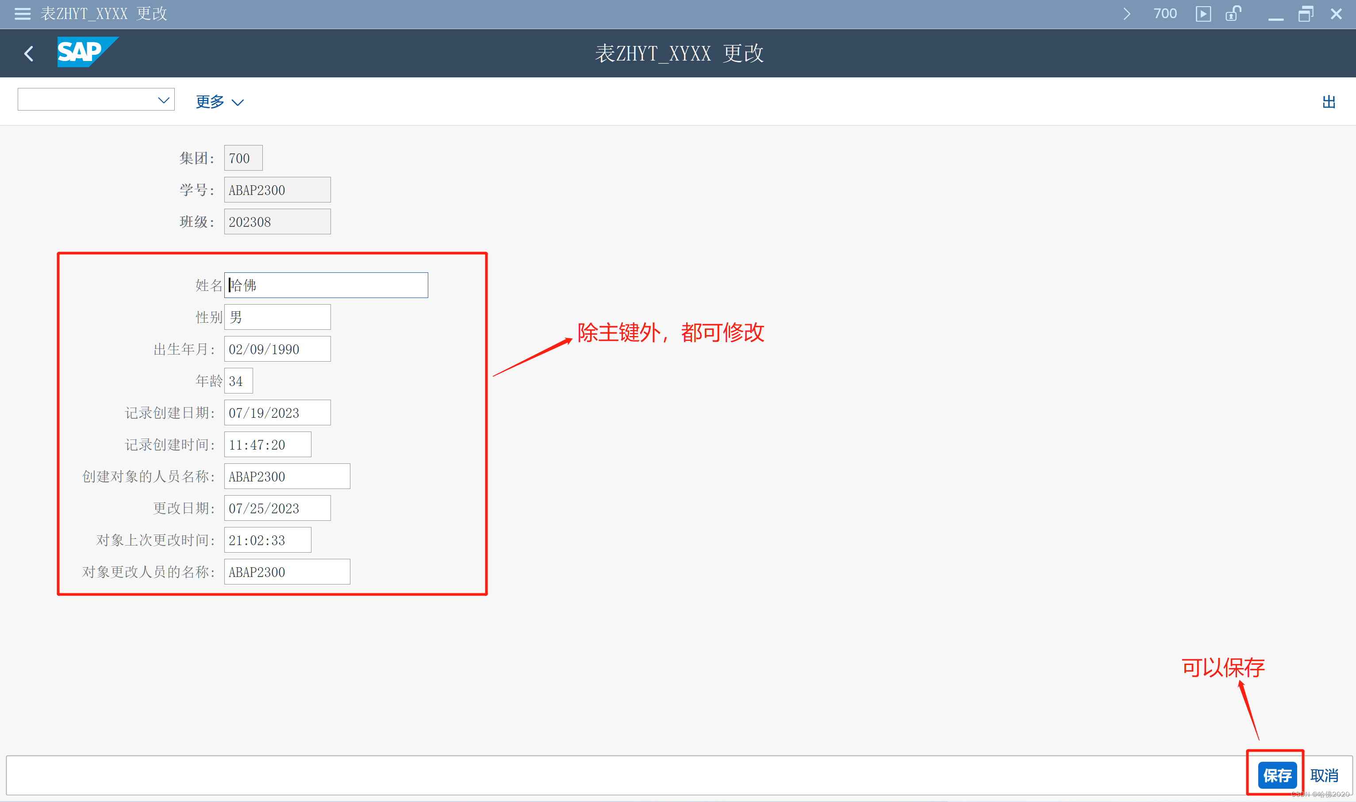
Task: Click the unlock padlock icon
Action: point(1233,14)
